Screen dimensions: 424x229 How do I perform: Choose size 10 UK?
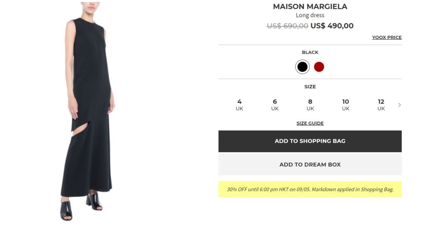coord(346,105)
